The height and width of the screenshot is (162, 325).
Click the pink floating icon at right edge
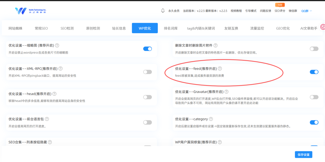pos(323,27)
